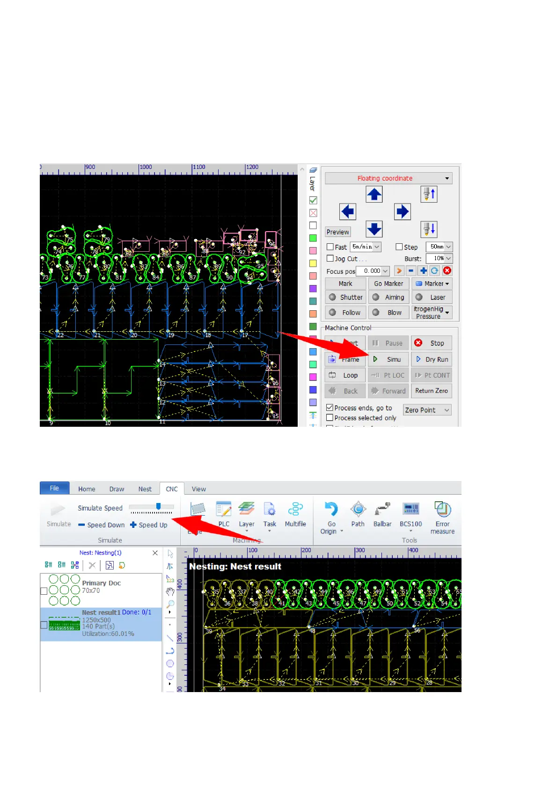Select the pointer select tool in drawing toolbar

(x=170, y=554)
